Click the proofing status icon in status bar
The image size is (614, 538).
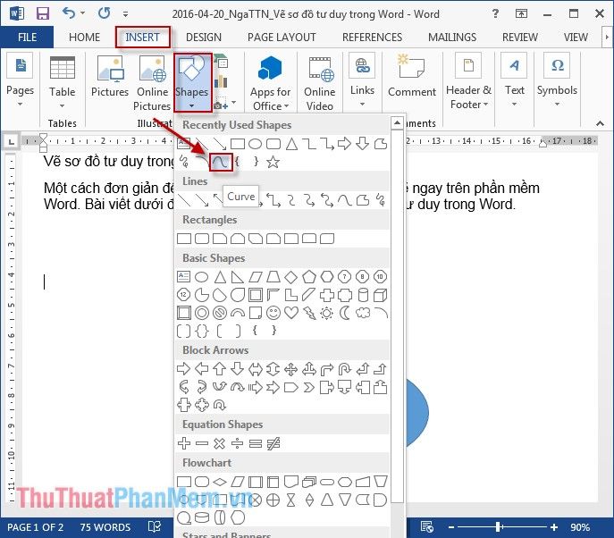[x=155, y=527]
